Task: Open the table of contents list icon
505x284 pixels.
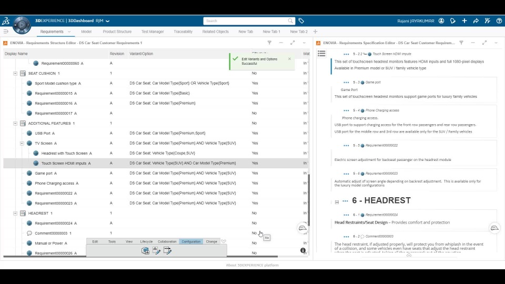Action: click(x=321, y=54)
